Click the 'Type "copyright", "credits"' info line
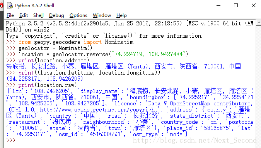The width and height of the screenshot is (261, 148). [x=104, y=36]
